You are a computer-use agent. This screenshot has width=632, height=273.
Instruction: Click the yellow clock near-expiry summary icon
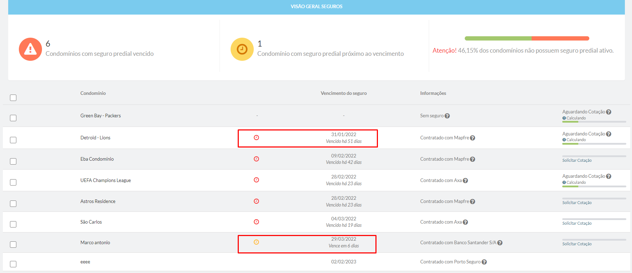click(242, 49)
